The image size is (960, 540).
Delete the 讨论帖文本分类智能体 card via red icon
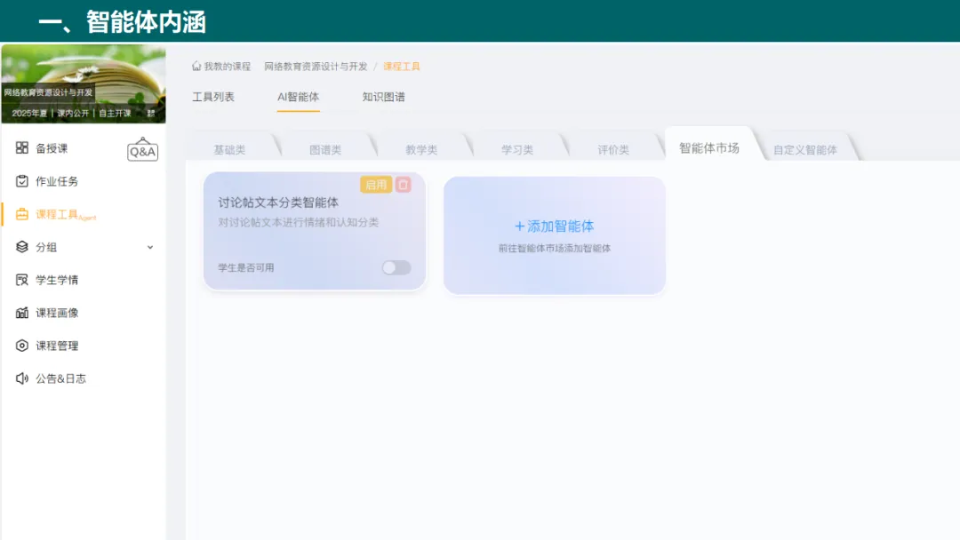[x=403, y=185]
